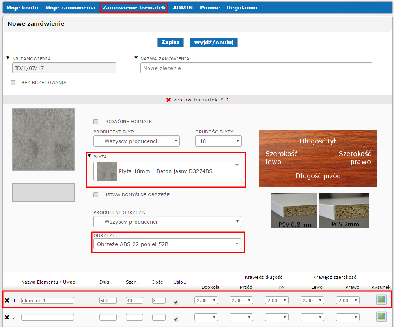Click the PCV 0.8mm edge sample image
This screenshot has width=394, height=327.
294,210
